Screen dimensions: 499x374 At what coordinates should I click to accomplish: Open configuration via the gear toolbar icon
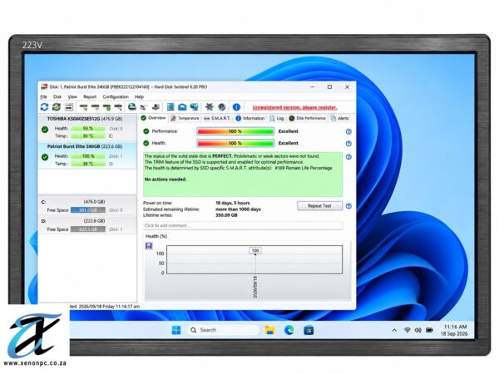point(209,107)
